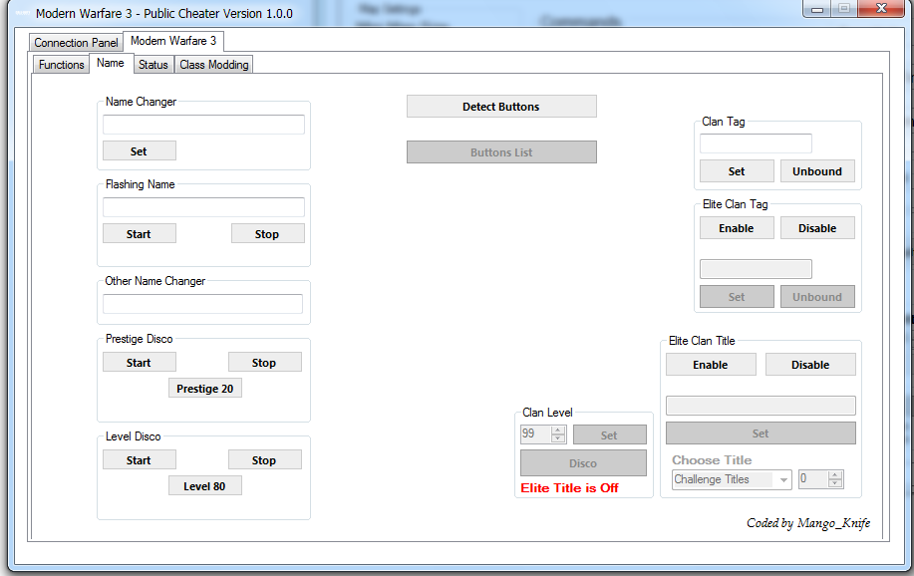Click the 'Choose Title' label
The image size is (914, 576).
pos(712,460)
